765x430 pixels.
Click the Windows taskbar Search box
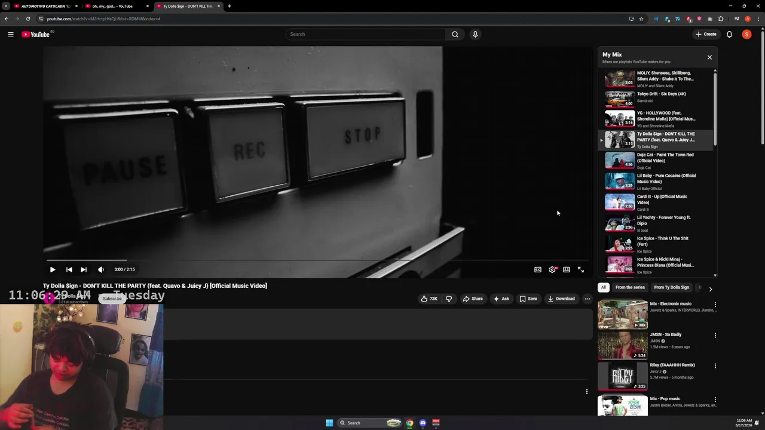369,423
